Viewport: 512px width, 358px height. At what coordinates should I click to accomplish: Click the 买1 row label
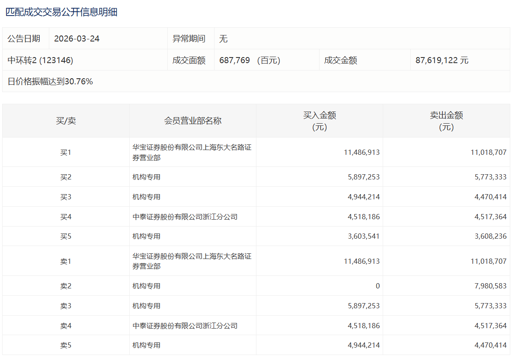pos(66,152)
